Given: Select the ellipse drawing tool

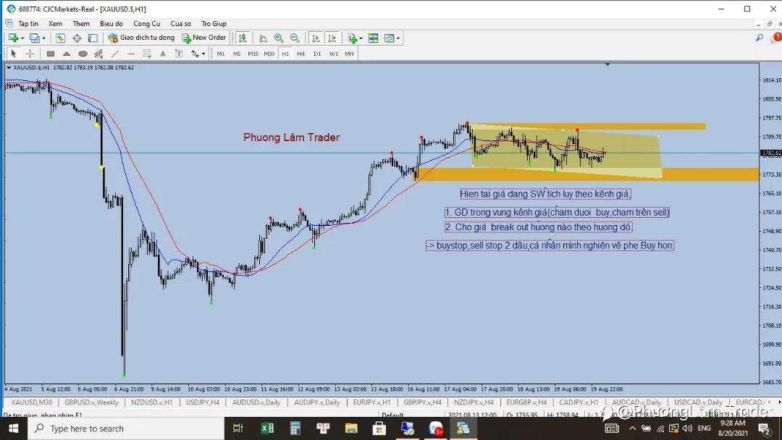Looking at the screenshot, I should click(x=83, y=54).
